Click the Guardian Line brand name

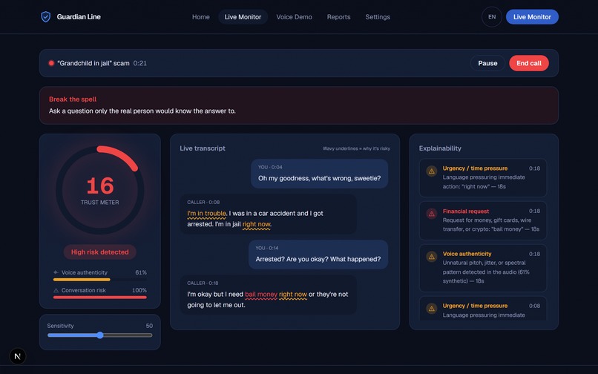point(79,17)
